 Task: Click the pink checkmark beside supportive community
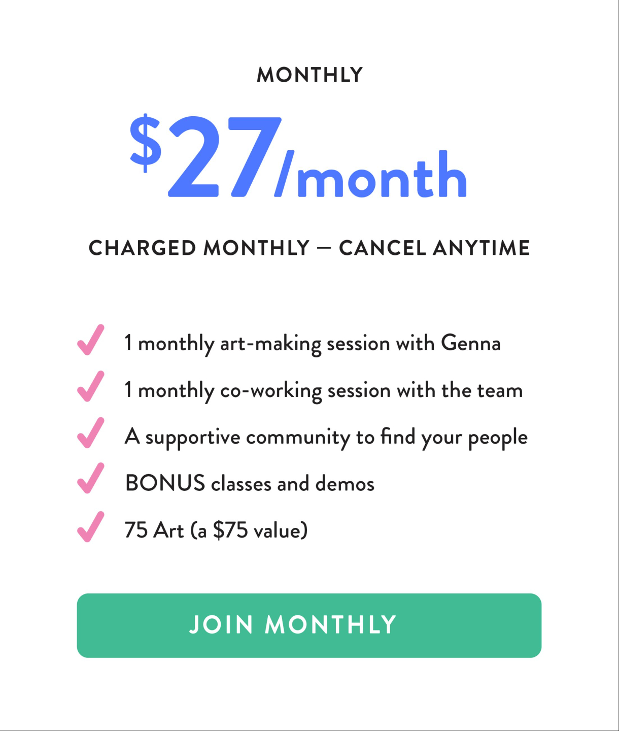pos(91,433)
